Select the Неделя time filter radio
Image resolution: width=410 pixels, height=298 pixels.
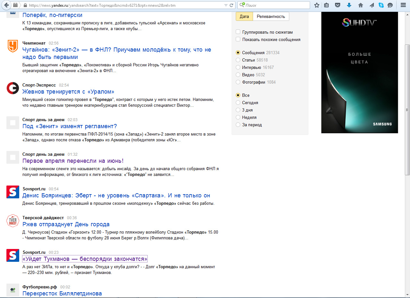238,117
